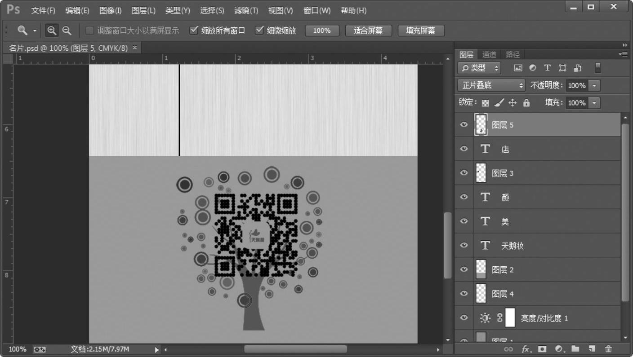Hide the 亮度/对比度 1 adjustment layer
Image resolution: width=633 pixels, height=357 pixels.
click(464, 318)
